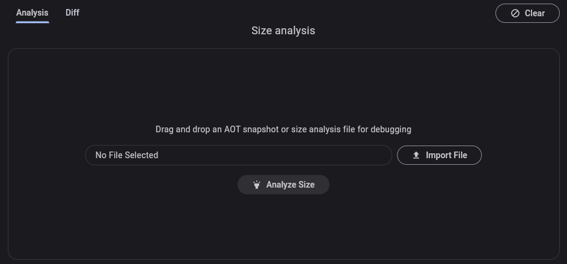Click the "Import File" text label
The width and height of the screenshot is (567, 264).
(446, 155)
